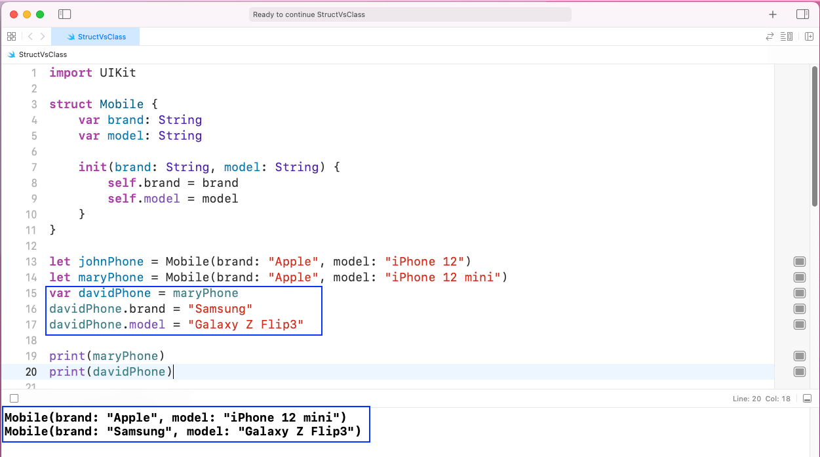Add an editor pane on the right
Screen dimensions: 820x457
point(809,37)
